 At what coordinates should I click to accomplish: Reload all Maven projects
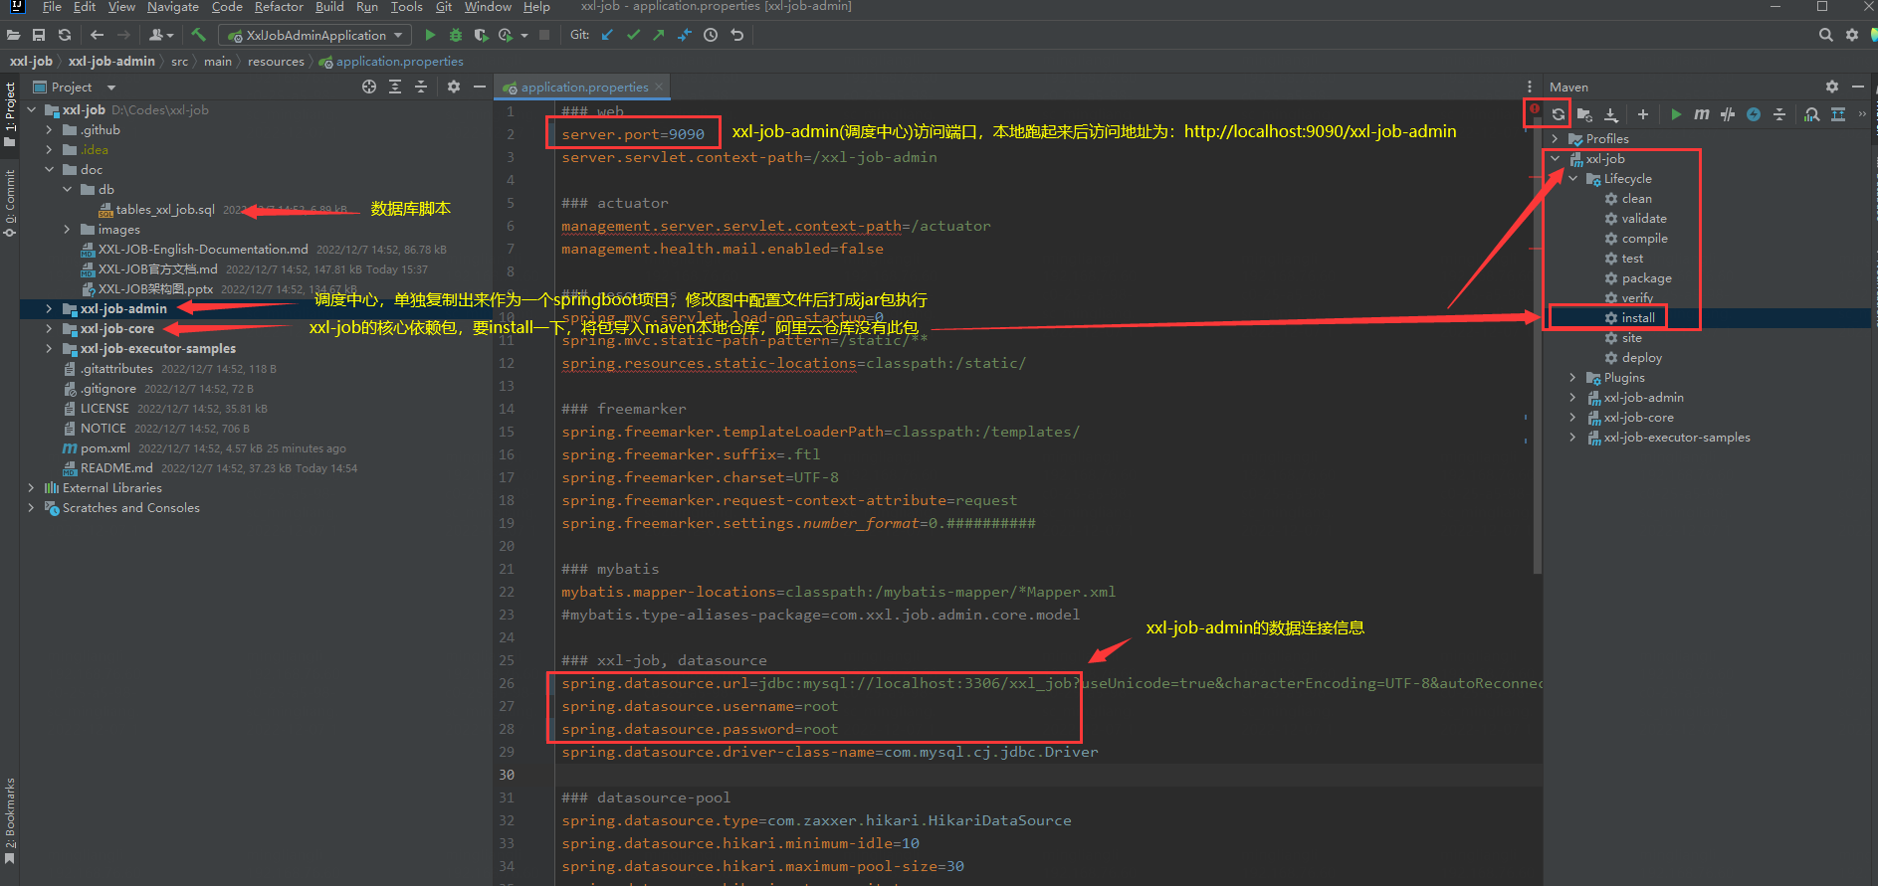tap(1559, 114)
